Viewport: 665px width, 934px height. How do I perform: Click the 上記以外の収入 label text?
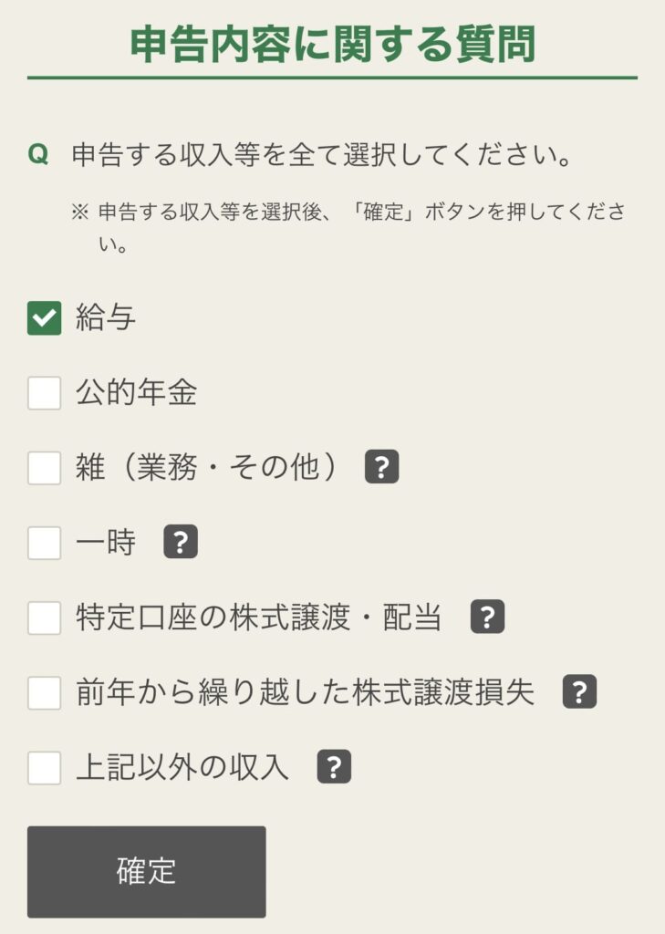tap(182, 767)
